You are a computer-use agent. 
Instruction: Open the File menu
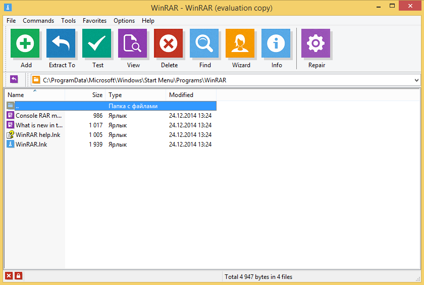11,21
